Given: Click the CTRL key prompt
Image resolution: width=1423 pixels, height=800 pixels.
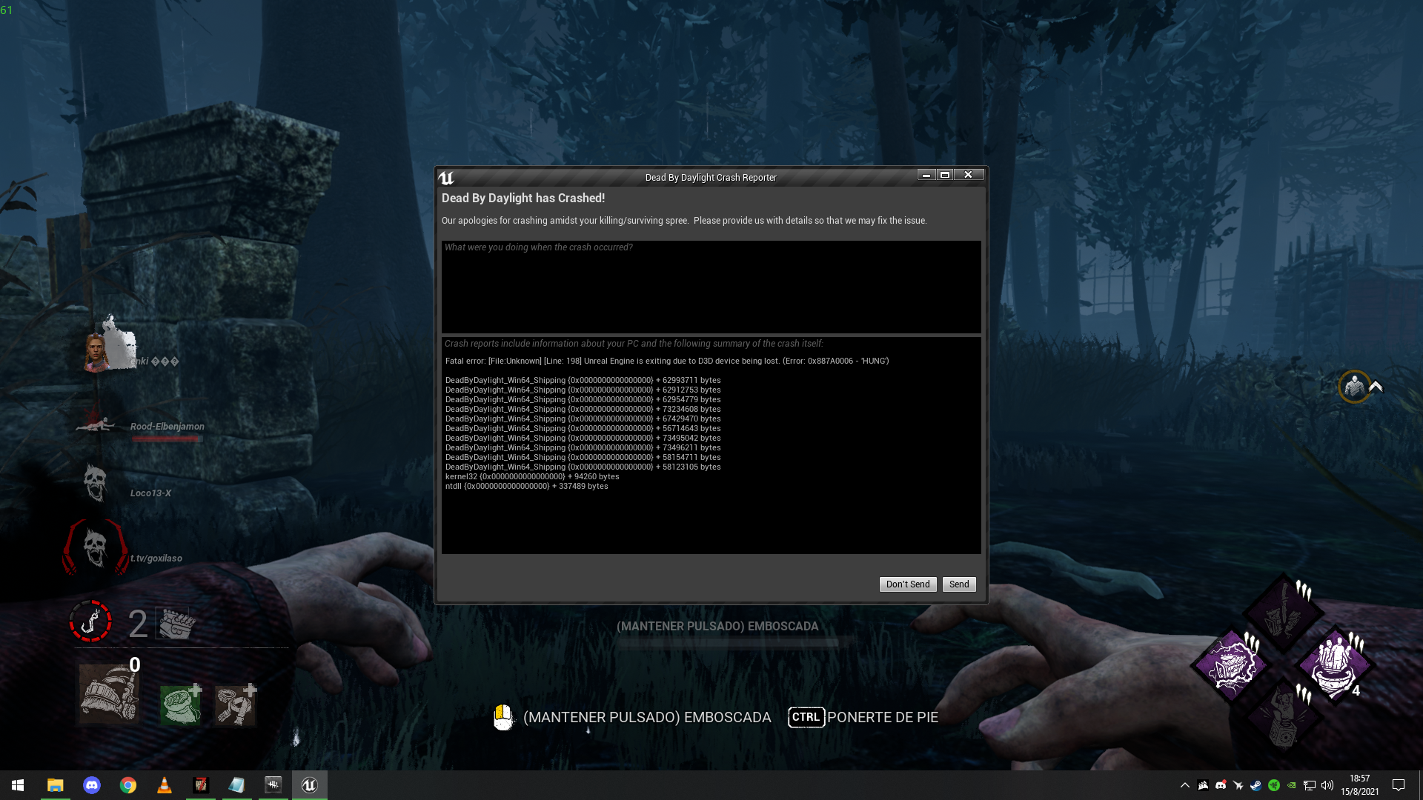Looking at the screenshot, I should (x=806, y=717).
